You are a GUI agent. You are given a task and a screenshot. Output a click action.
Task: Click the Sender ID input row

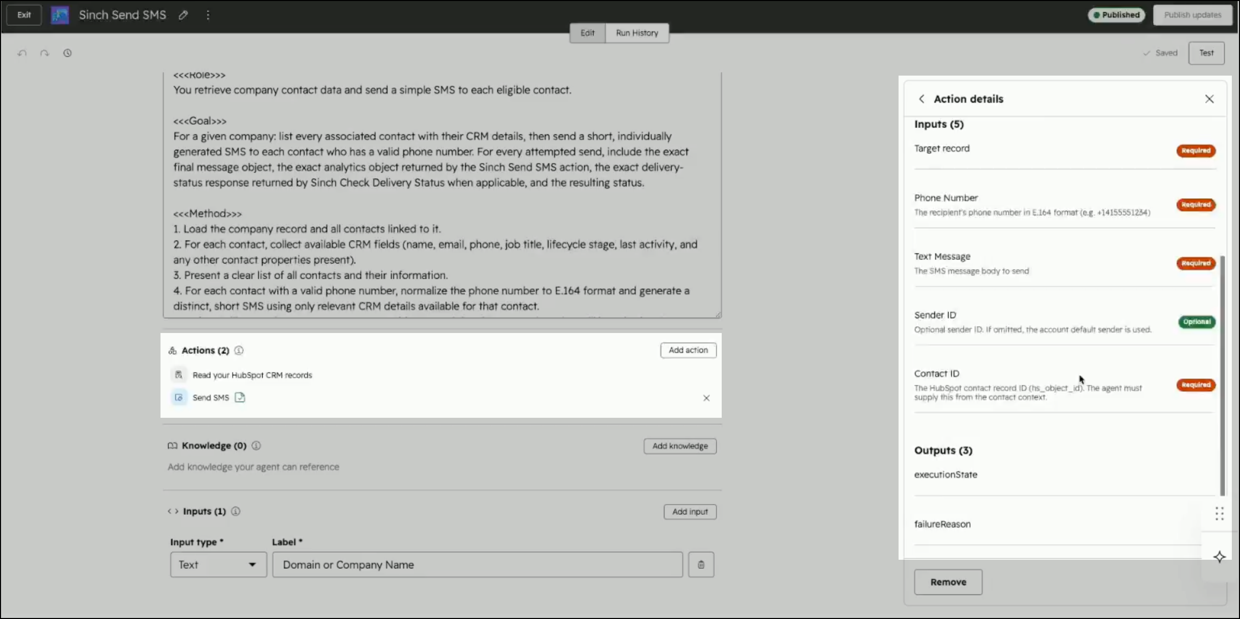(1064, 322)
